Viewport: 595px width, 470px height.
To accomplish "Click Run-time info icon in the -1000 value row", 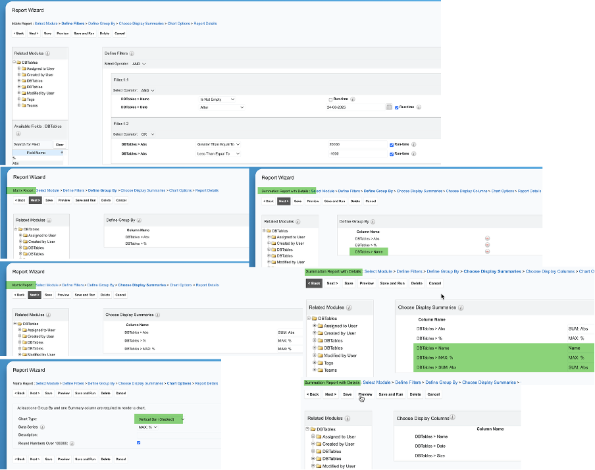I will click(x=414, y=154).
